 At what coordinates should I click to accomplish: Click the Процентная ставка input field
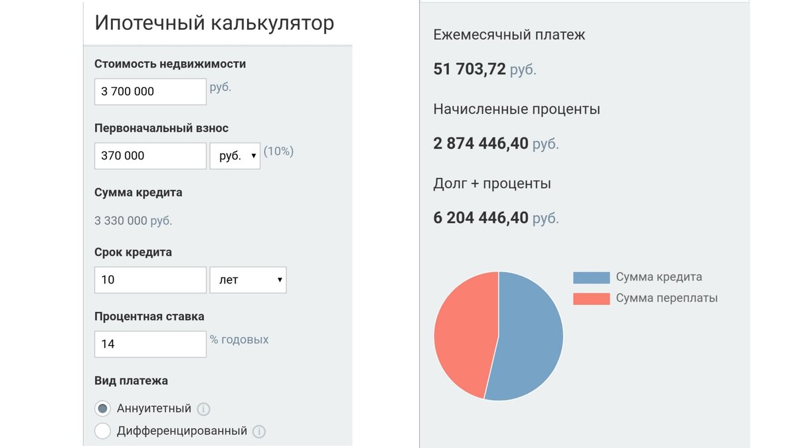click(x=149, y=344)
